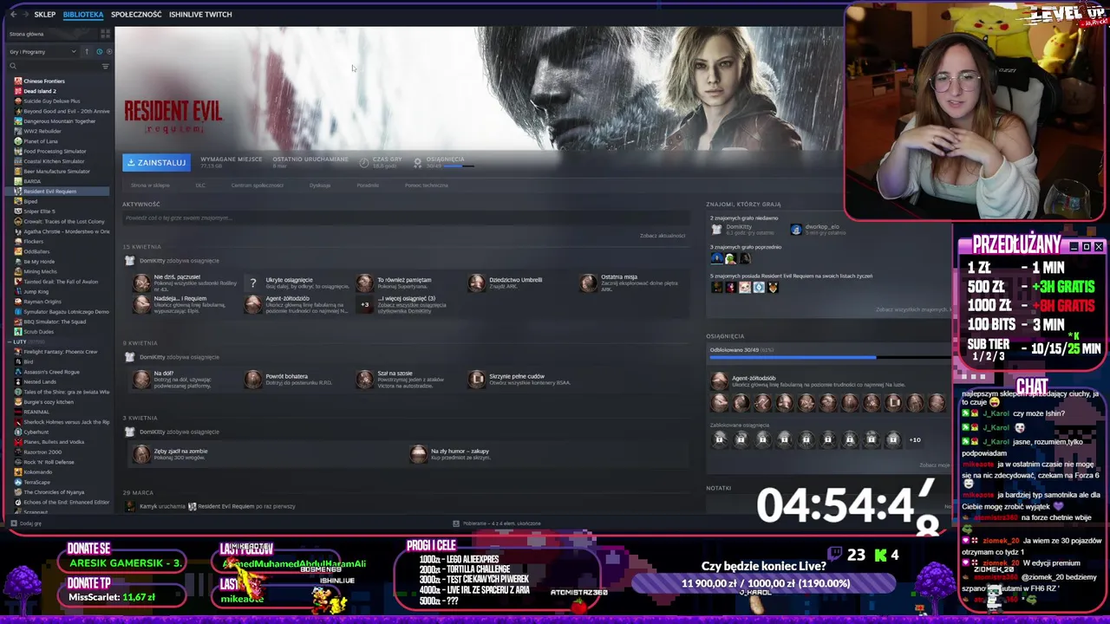Viewport: 1110px width, 624px height.
Task: Open dworkop_elo's friend avatar
Action: pyautogui.click(x=796, y=229)
